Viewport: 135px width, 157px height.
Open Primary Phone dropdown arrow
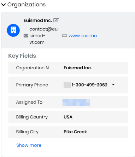point(113,85)
